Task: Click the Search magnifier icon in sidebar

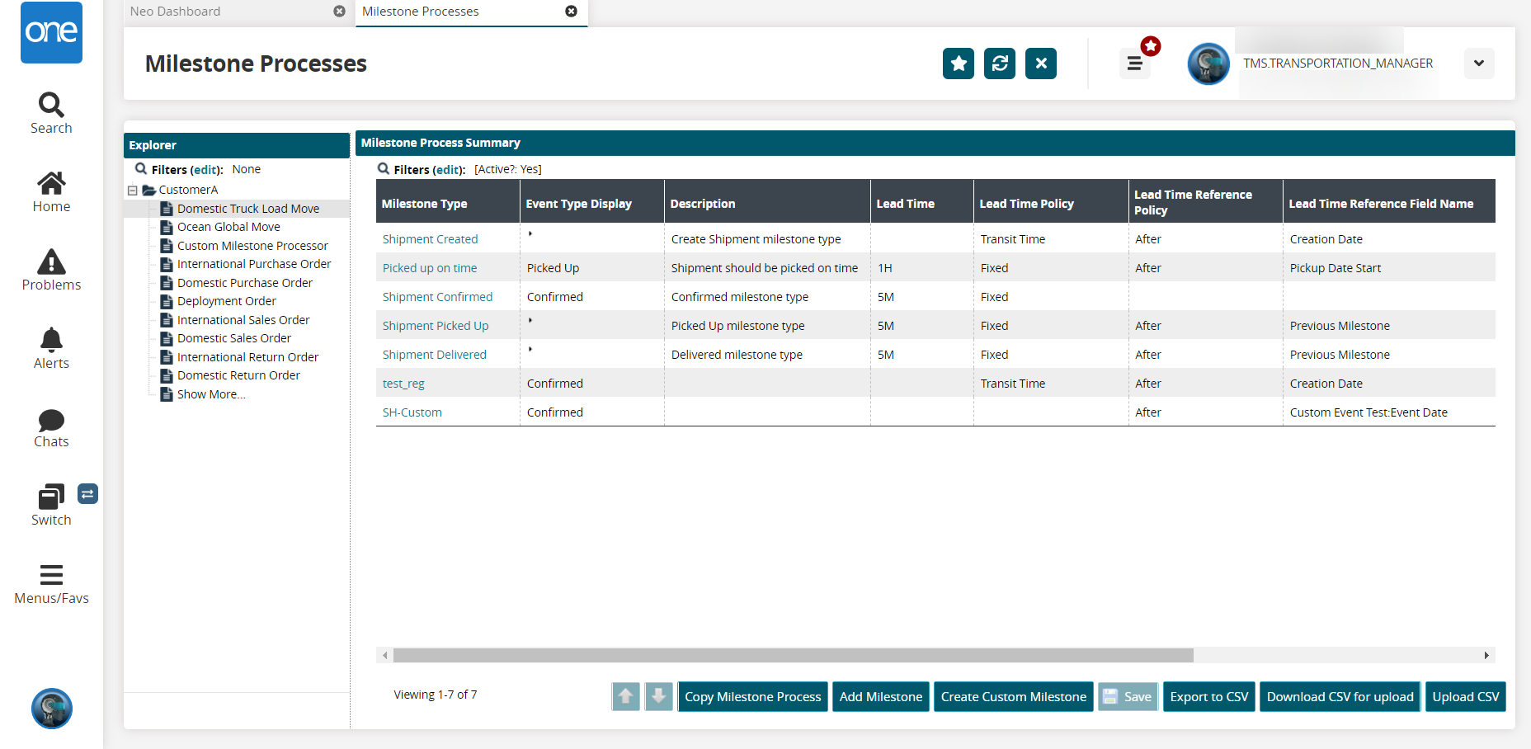Action: [51, 105]
